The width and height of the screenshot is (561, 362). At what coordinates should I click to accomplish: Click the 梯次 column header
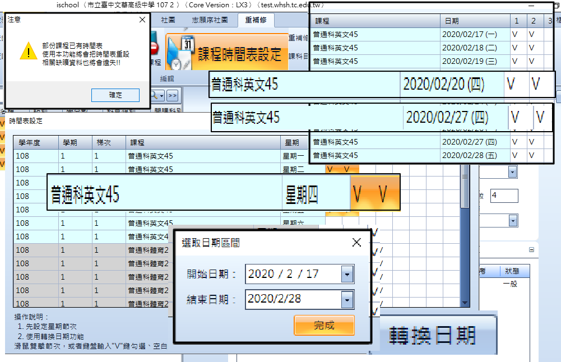[109, 143]
